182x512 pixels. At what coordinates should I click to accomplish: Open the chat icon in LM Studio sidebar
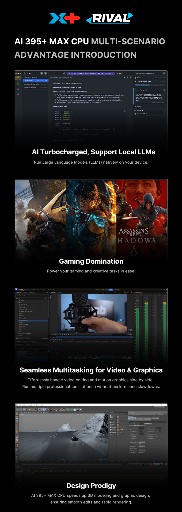click(x=18, y=78)
